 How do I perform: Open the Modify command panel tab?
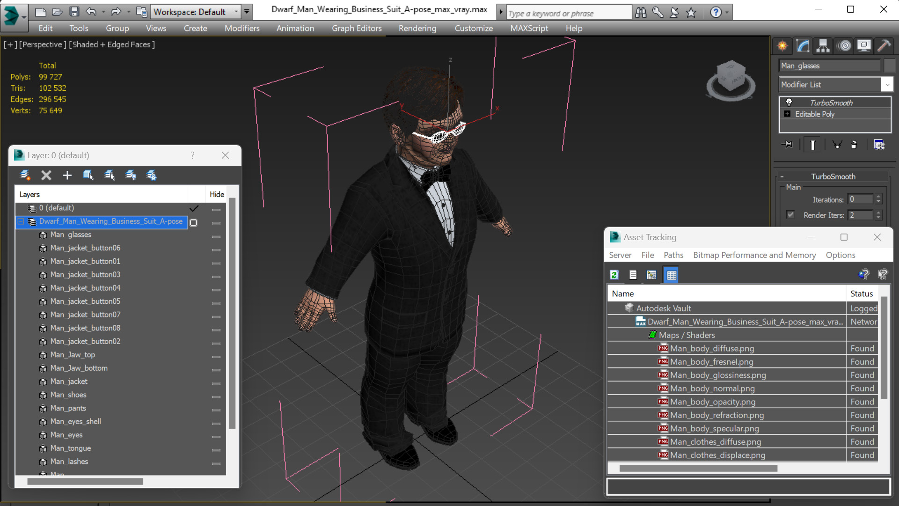pos(803,46)
